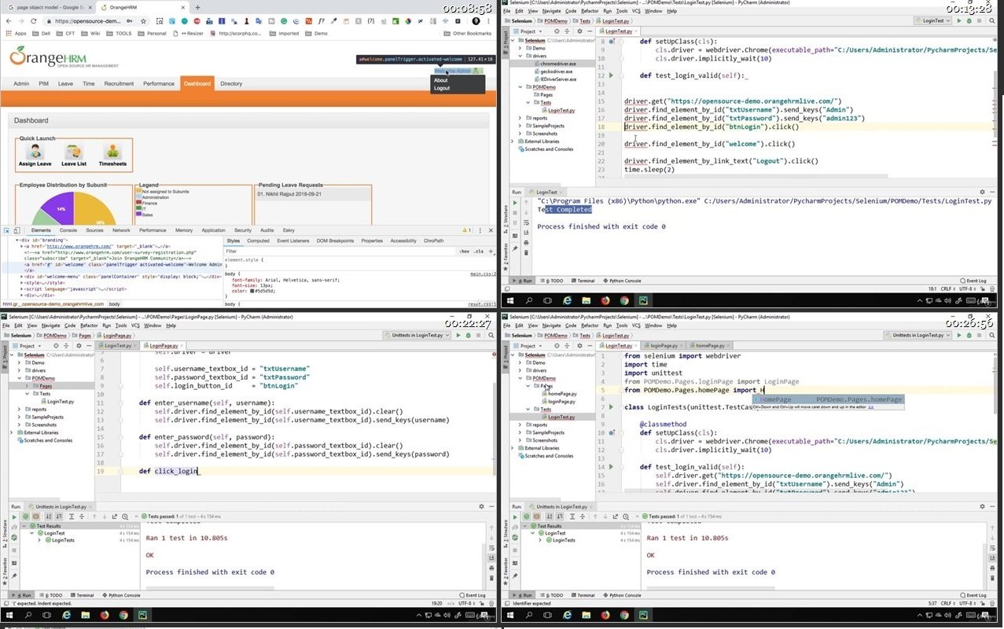
Task: Click Logout in the Welcome Admin dropdown
Action: [x=442, y=88]
